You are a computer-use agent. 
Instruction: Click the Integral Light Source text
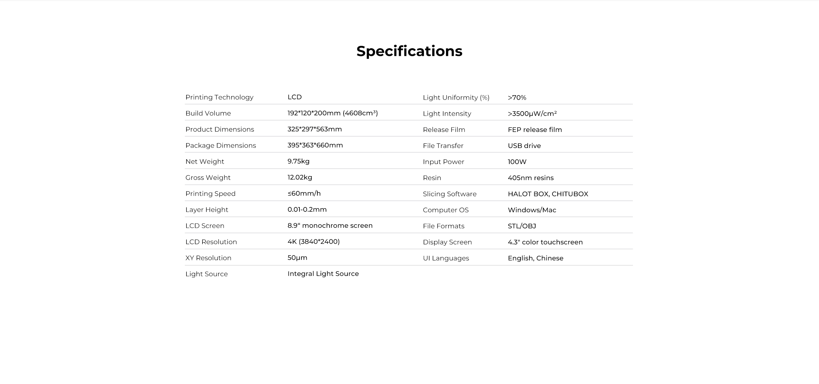tap(323, 274)
